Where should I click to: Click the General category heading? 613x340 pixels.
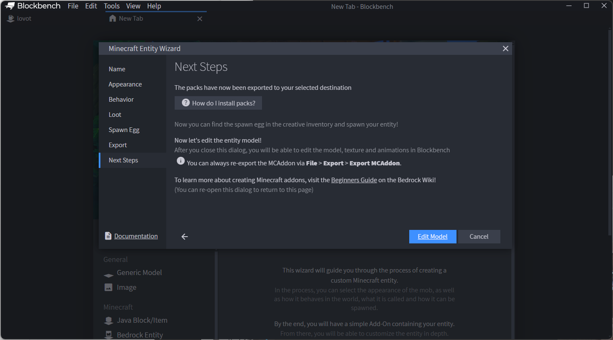tap(116, 259)
